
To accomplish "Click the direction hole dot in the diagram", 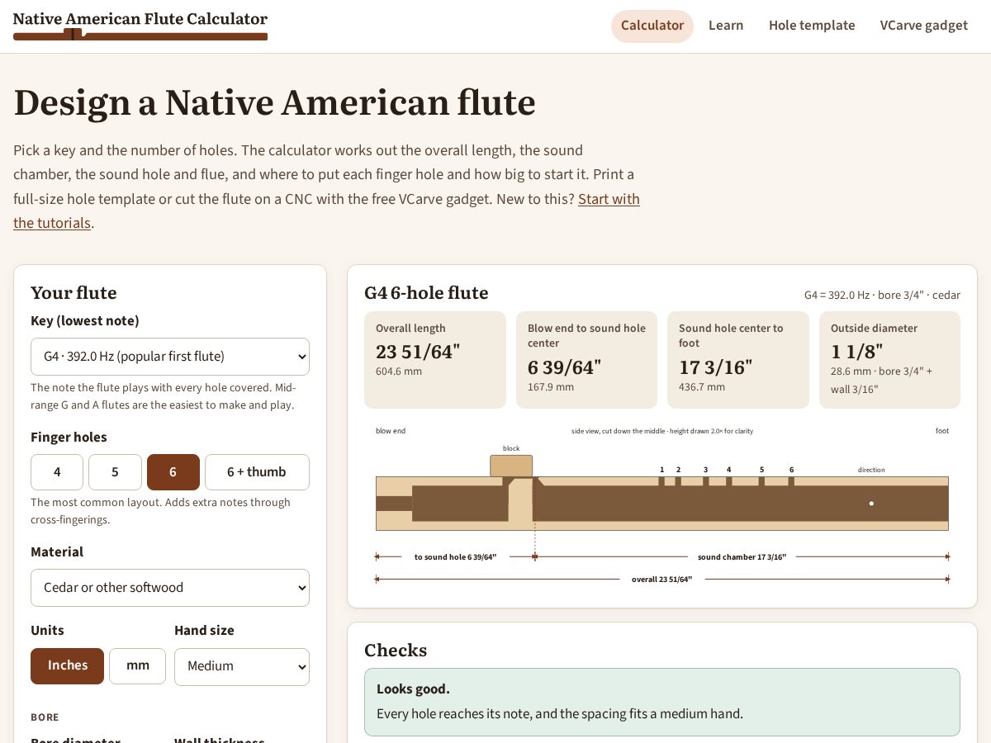I will click(x=871, y=503).
